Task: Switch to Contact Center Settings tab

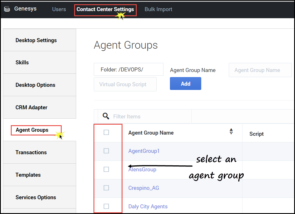Action: 105,9
